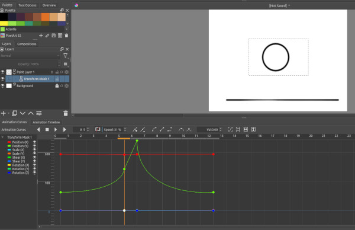The height and width of the screenshot is (230, 355).
Task: Open the Normal blending mode dropdown
Action: [x=30, y=56]
